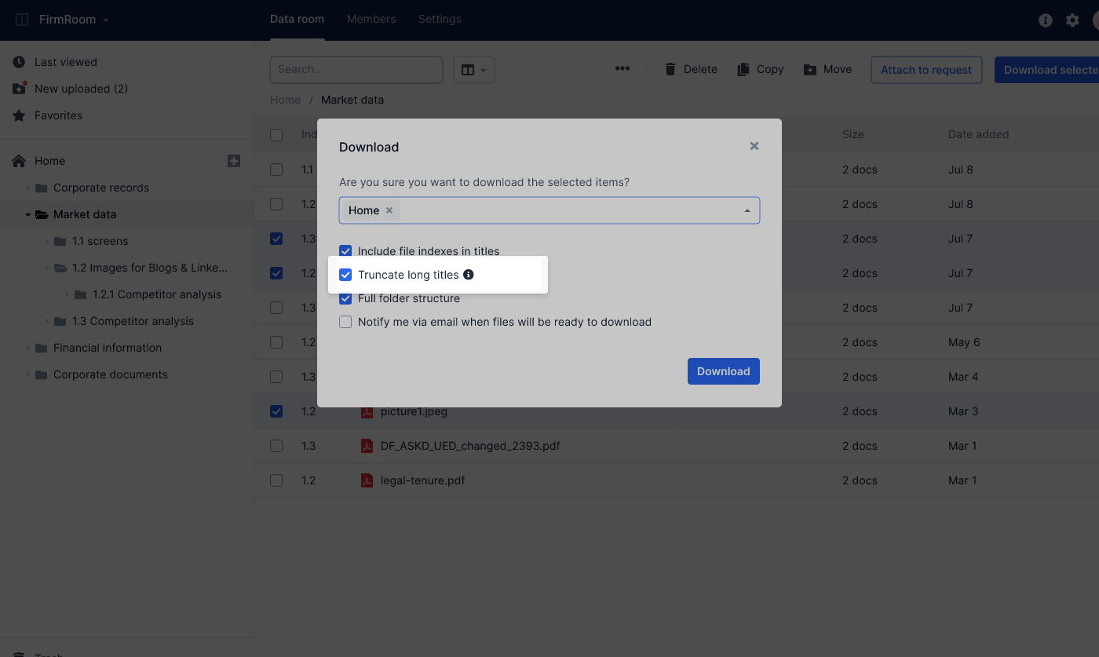The width and height of the screenshot is (1099, 657).
Task: Select the Corporate documents folder label
Action: coord(111,374)
